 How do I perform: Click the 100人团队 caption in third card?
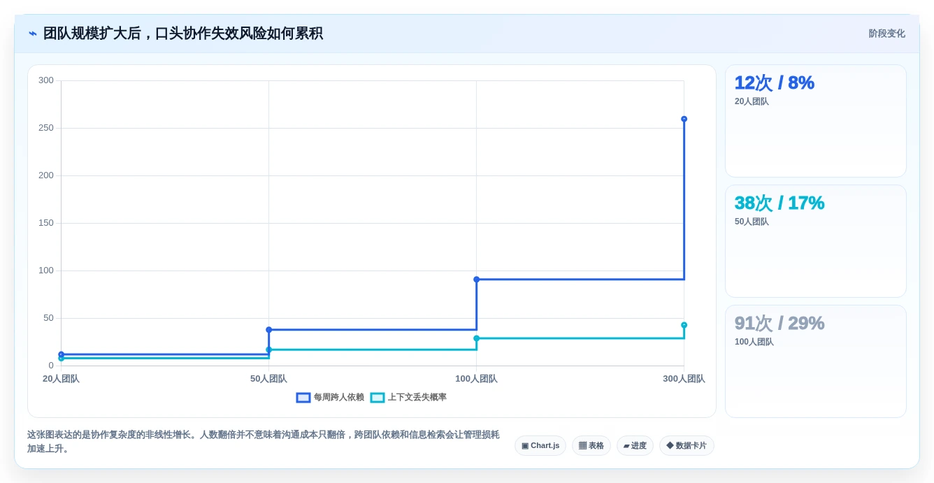(x=754, y=342)
